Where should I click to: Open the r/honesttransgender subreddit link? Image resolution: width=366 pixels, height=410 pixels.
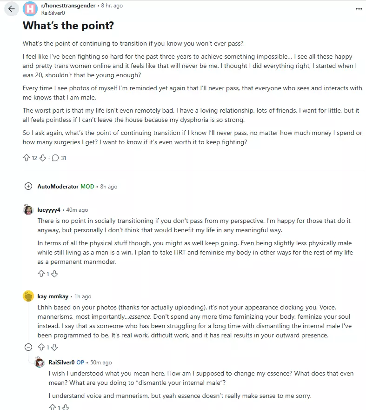pyautogui.click(x=68, y=6)
